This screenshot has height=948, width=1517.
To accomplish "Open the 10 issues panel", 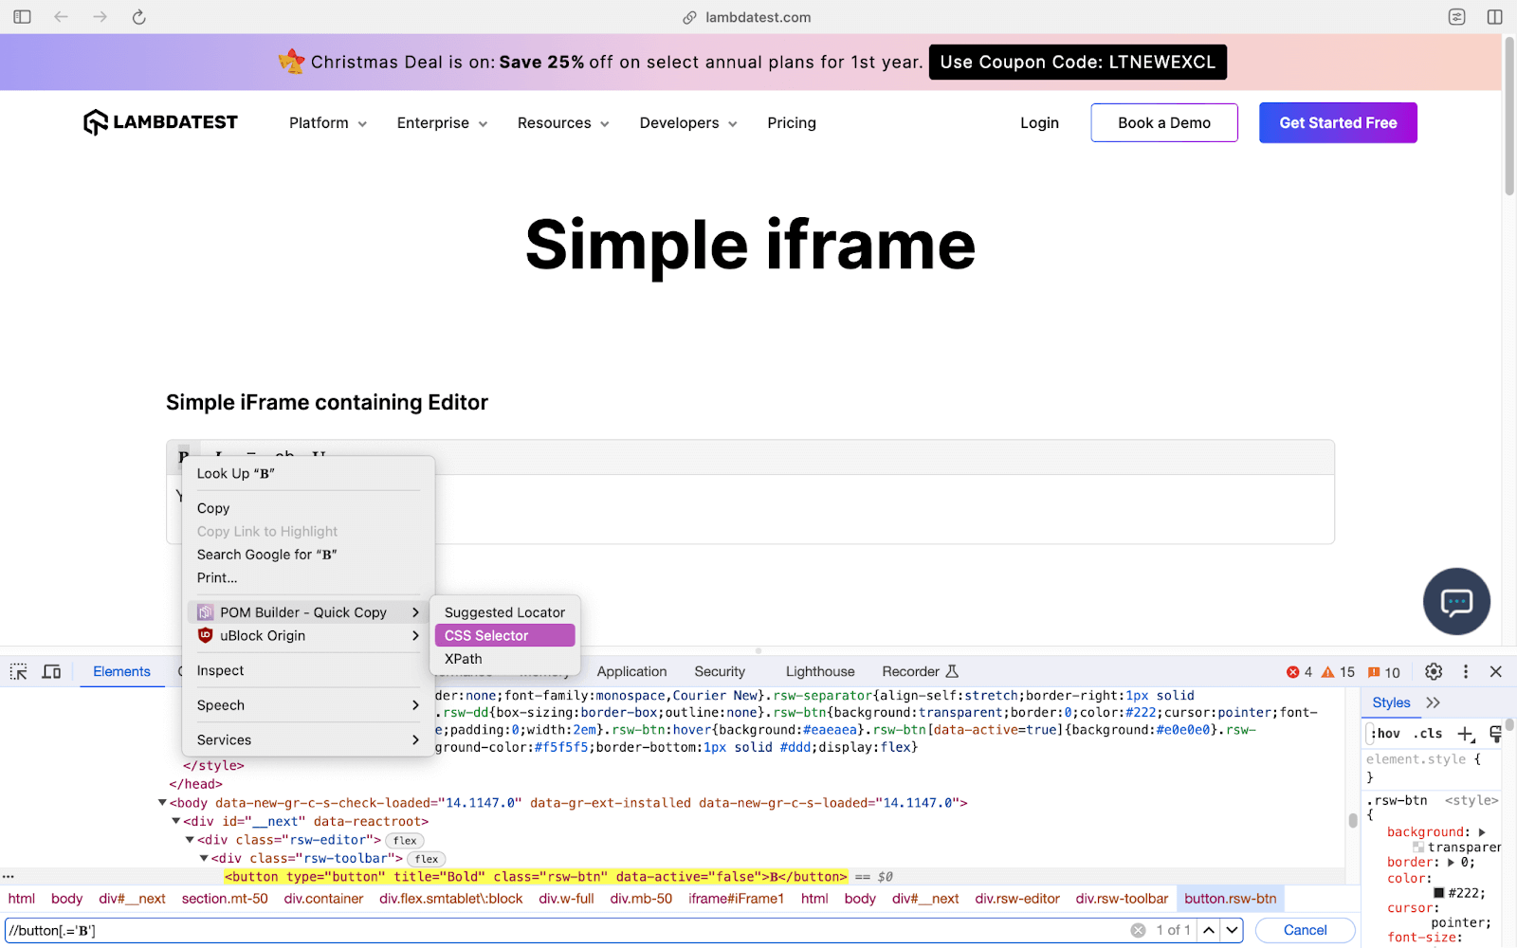I will (x=1380, y=671).
